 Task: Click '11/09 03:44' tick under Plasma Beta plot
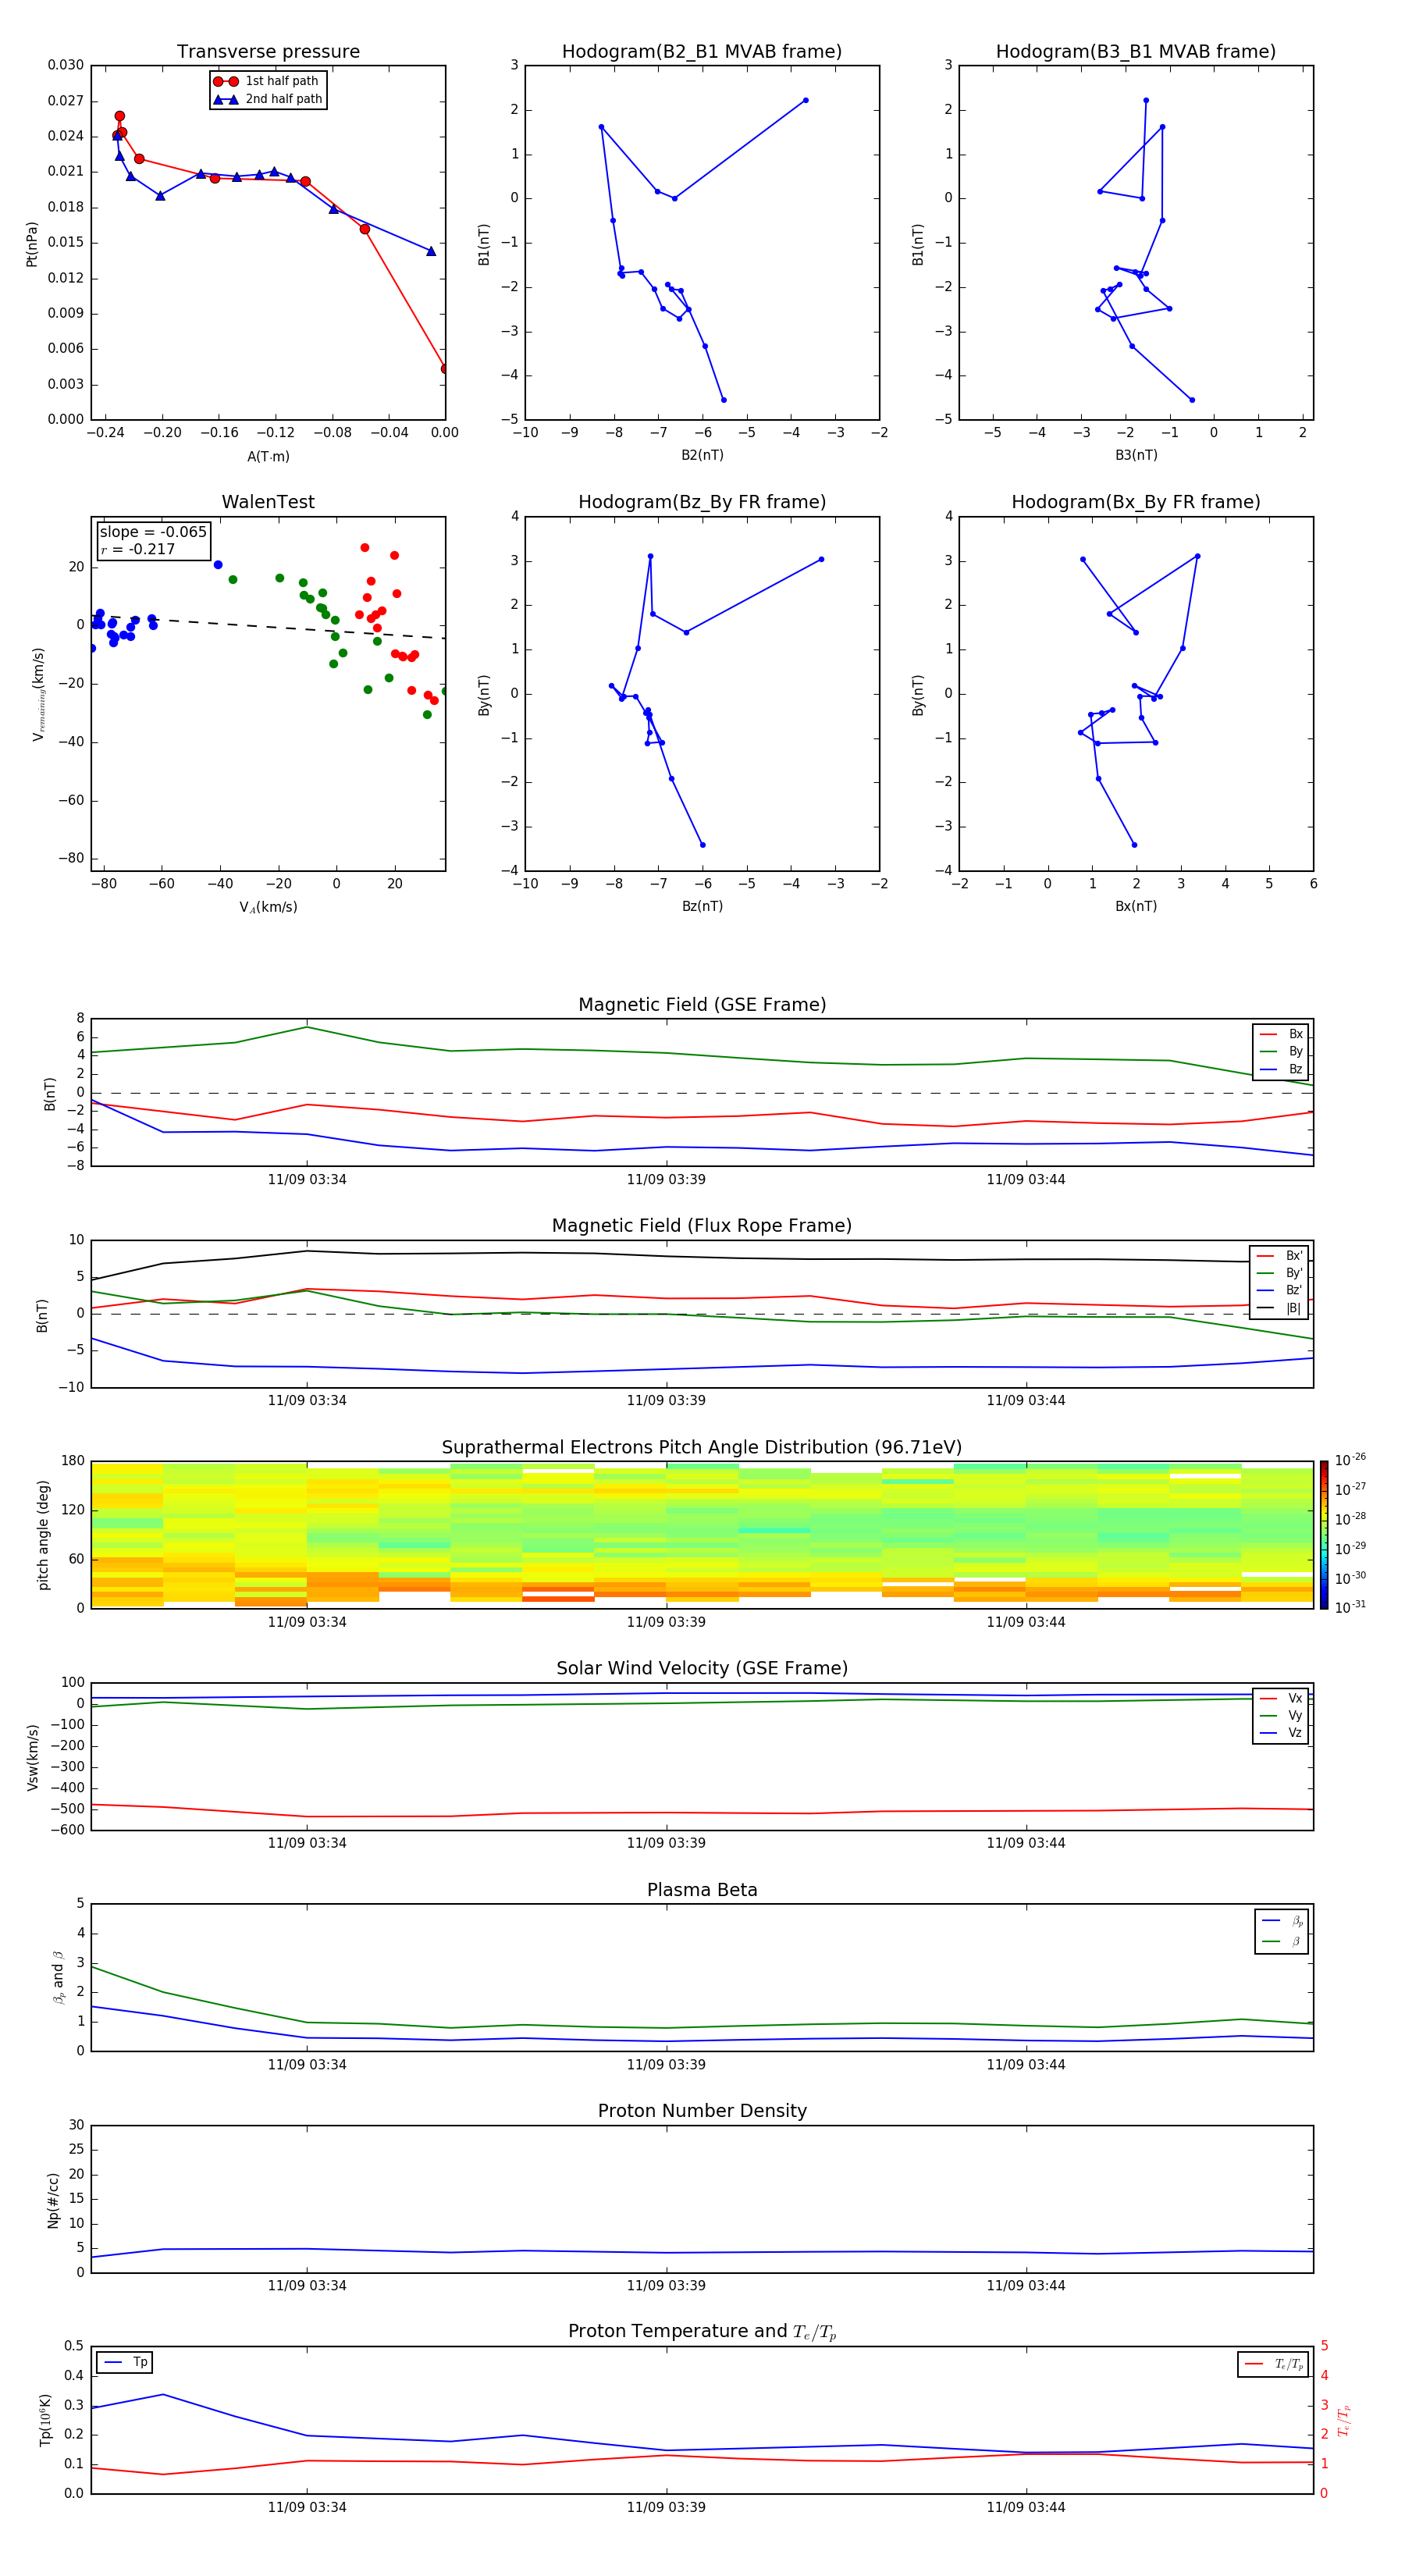(x=1026, y=2065)
